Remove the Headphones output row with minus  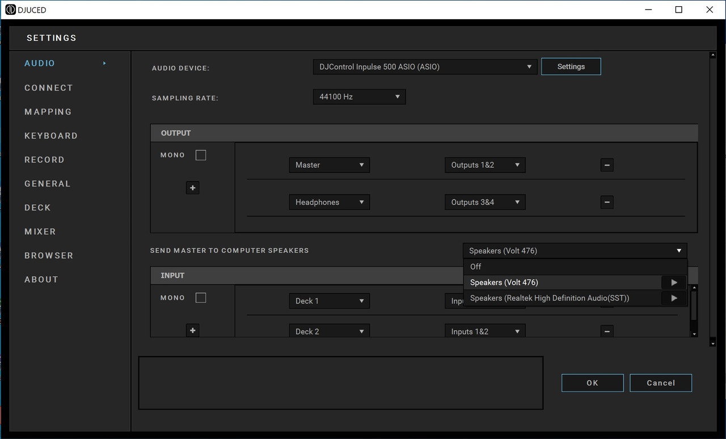[x=607, y=202]
